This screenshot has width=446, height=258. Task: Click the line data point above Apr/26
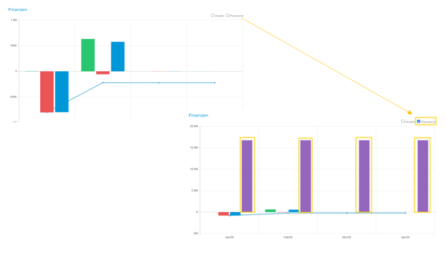405,213
